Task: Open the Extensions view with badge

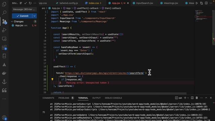Action: [x=4, y=47]
